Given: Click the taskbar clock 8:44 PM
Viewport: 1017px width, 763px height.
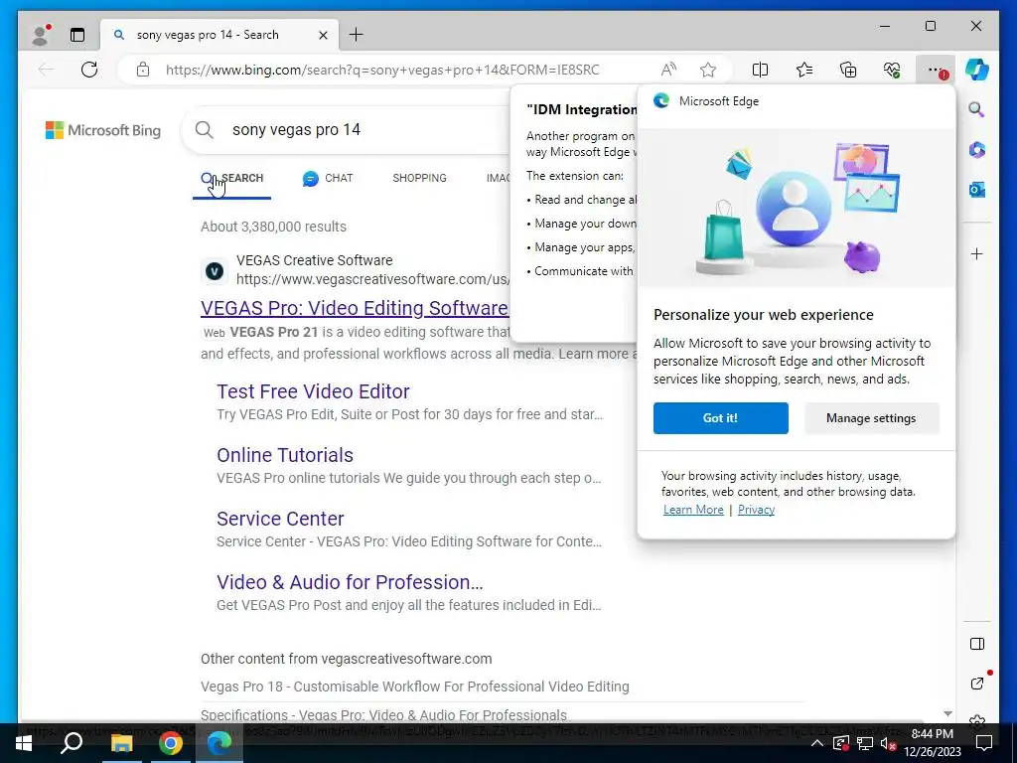Looking at the screenshot, I should click(x=932, y=734).
